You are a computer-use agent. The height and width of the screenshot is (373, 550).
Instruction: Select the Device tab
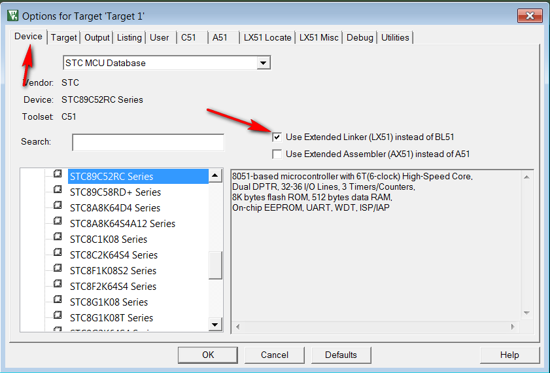[x=28, y=37]
